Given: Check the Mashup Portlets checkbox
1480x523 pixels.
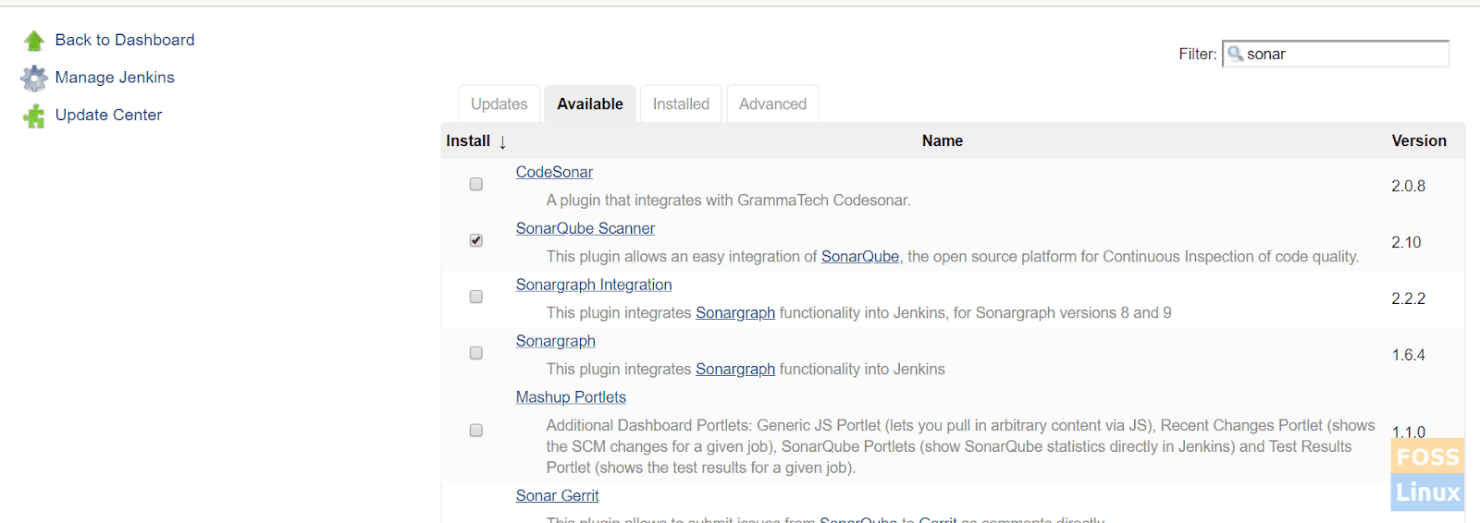Looking at the screenshot, I should tap(476, 430).
